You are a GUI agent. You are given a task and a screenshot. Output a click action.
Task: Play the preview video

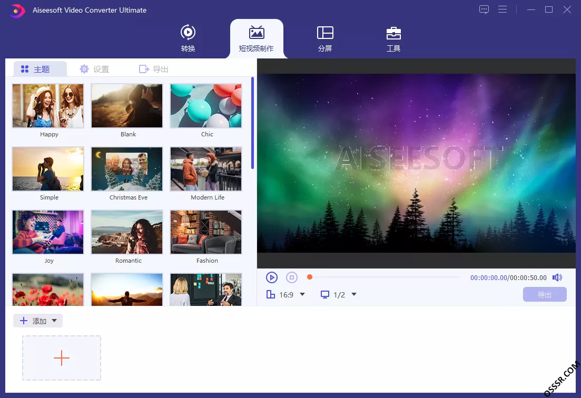[x=272, y=277]
